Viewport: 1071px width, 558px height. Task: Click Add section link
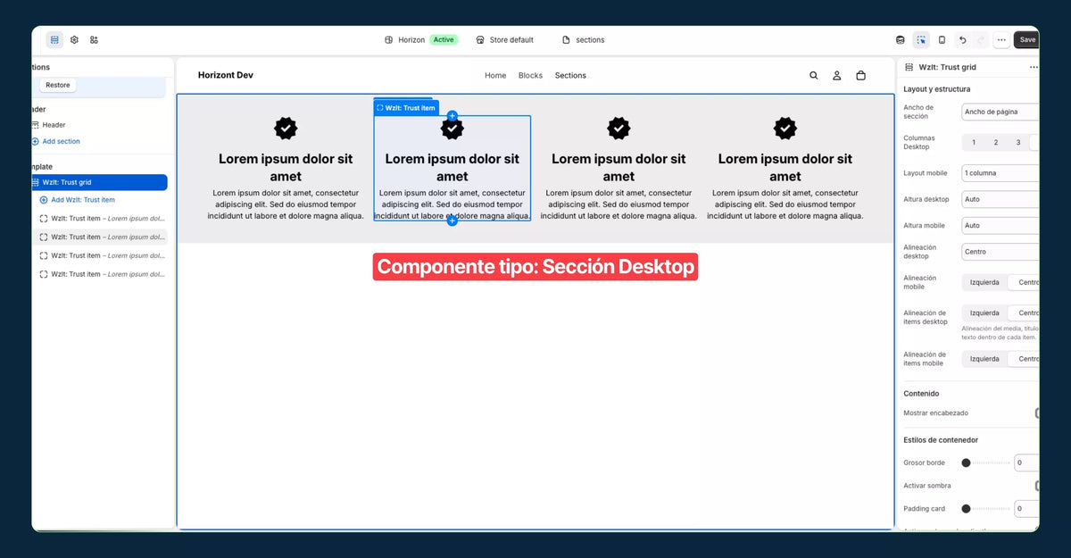point(62,142)
